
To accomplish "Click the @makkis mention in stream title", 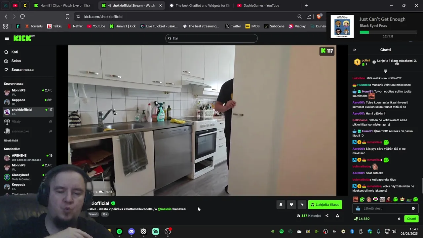I will 165,209.
